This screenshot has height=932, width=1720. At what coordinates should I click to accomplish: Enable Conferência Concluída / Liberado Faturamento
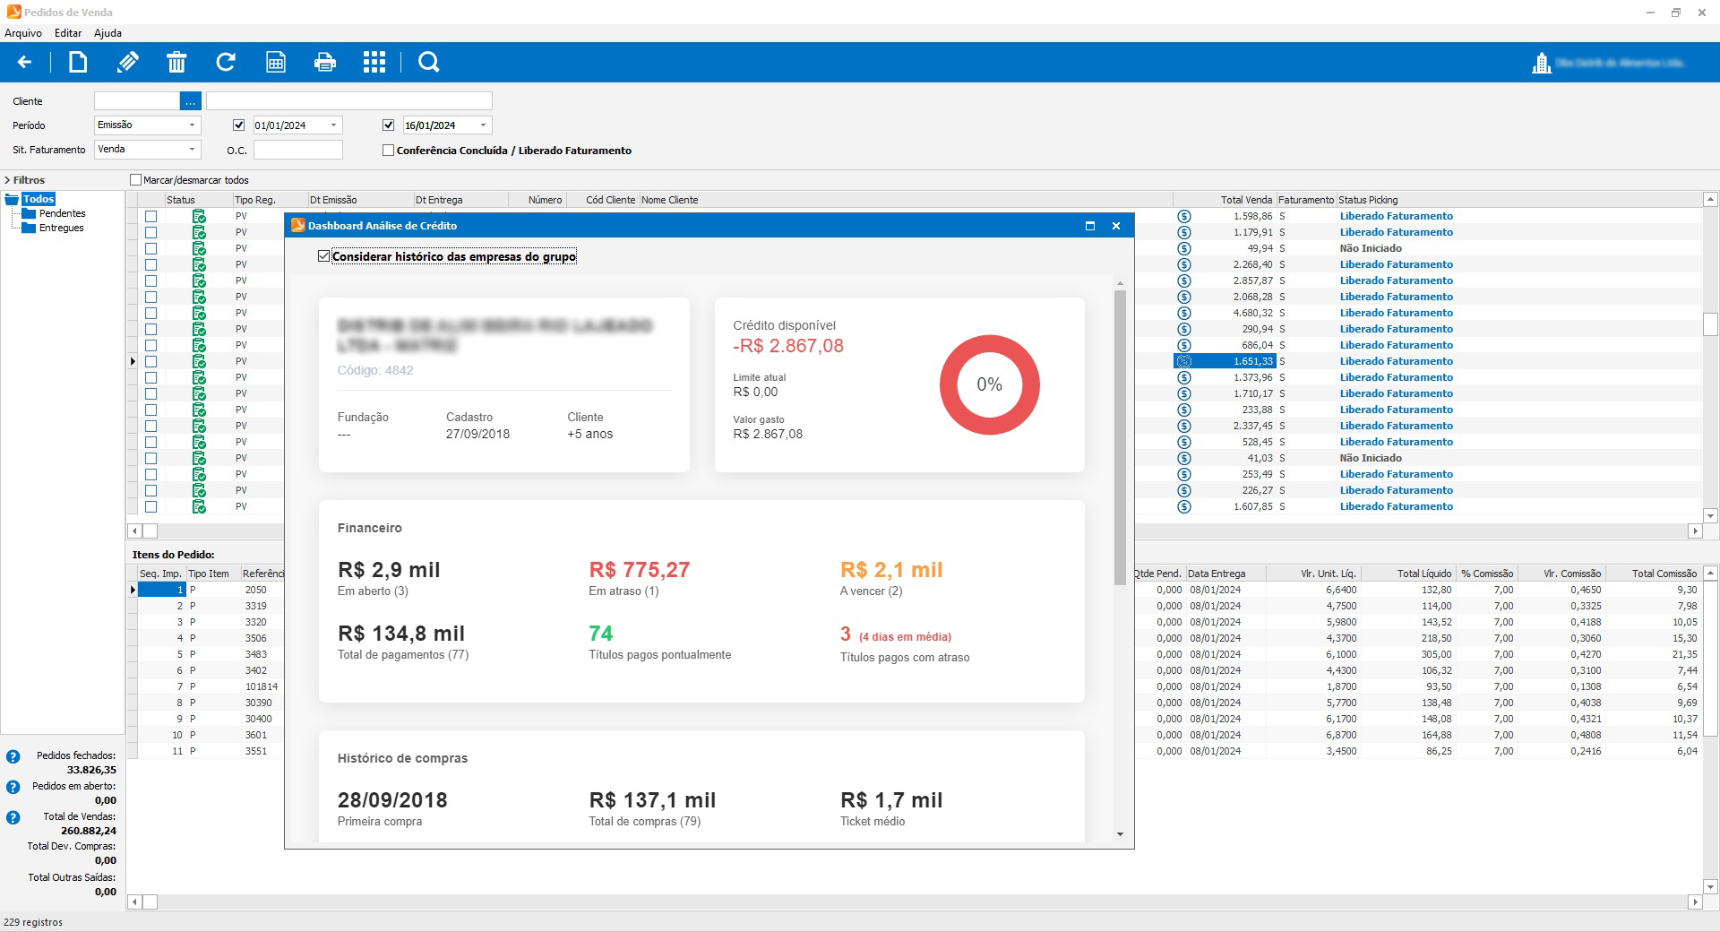point(388,151)
